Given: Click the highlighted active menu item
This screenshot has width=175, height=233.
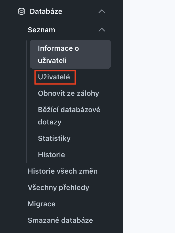Looking at the screenshot, I should click(x=70, y=54).
